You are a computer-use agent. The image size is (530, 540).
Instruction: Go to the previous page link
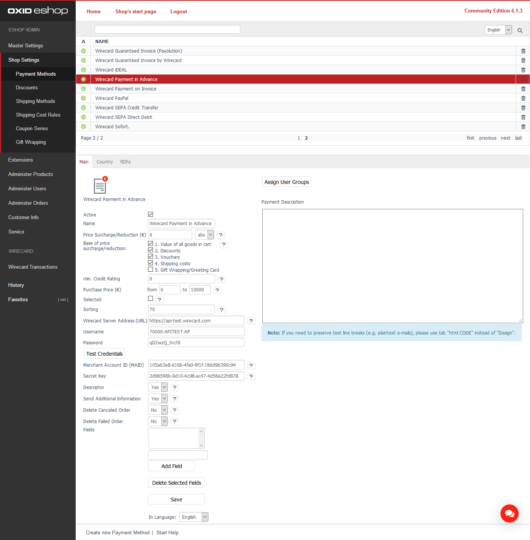(x=488, y=138)
